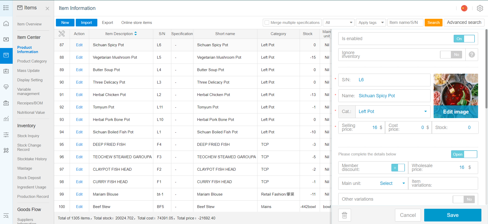Open settings gear icon
The width and height of the screenshot is (488, 224).
coord(480,8)
